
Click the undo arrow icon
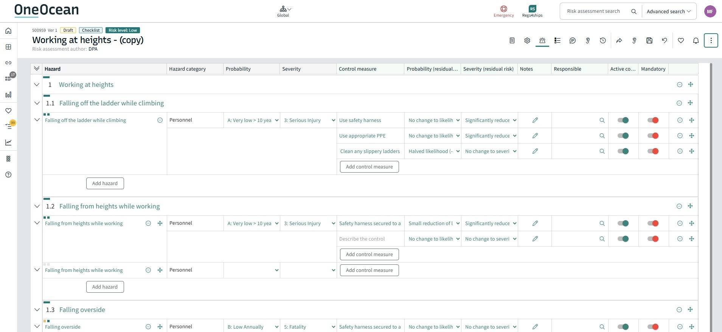pos(664,40)
